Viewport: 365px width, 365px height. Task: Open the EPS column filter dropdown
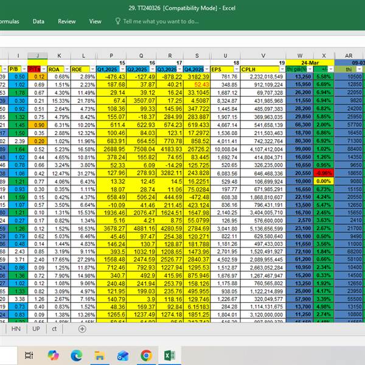237,69
